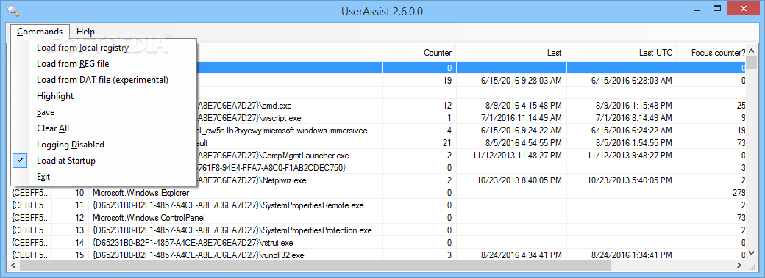Click the UserAssist magnifier app icon
This screenshot has height=278, width=765.
14,10
